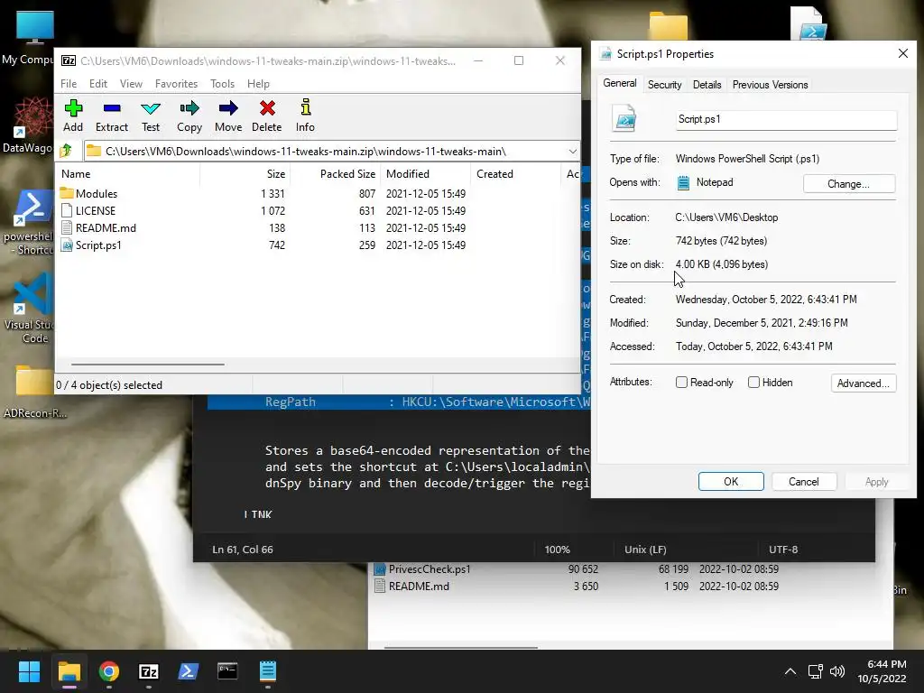This screenshot has width=924, height=693.
Task: Select the Modules folder icon
Action: tap(67, 193)
